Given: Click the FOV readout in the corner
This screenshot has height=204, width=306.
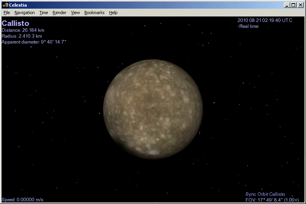Looking at the screenshot, I should [272, 200].
